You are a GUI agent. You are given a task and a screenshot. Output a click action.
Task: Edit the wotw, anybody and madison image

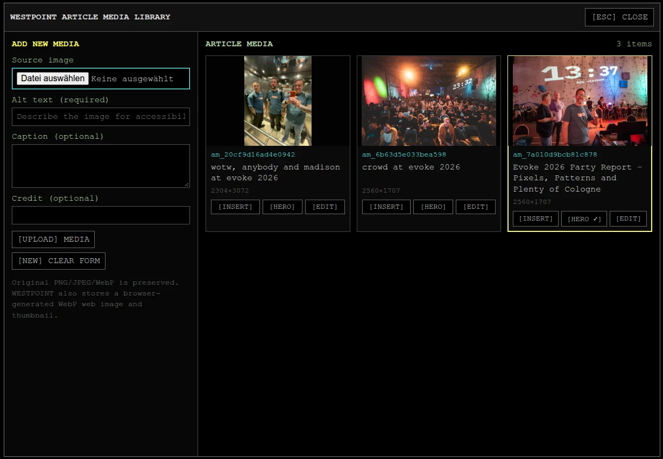click(x=325, y=207)
